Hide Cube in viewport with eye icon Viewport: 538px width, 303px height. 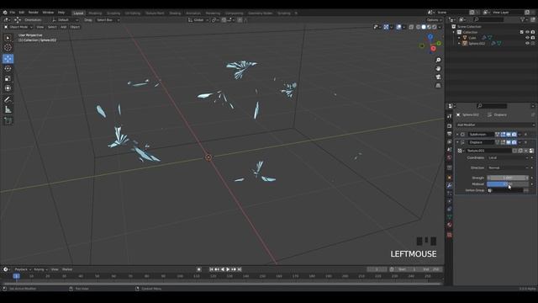(527, 38)
